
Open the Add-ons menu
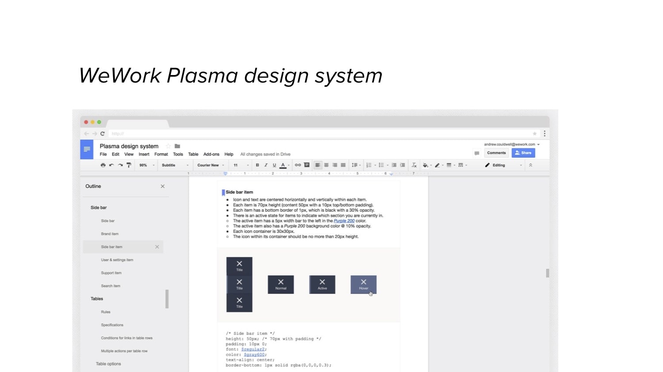(211, 154)
